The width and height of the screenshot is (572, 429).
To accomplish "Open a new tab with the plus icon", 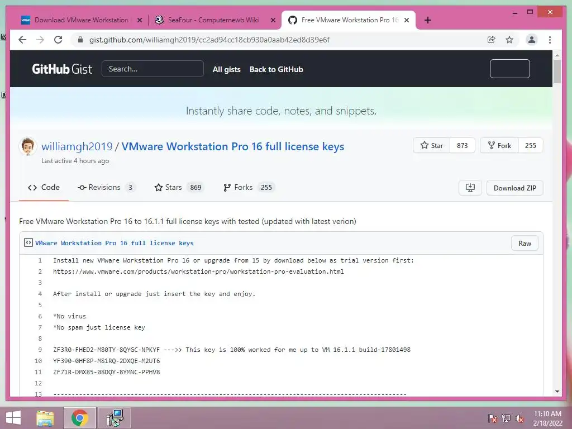I will tap(428, 20).
